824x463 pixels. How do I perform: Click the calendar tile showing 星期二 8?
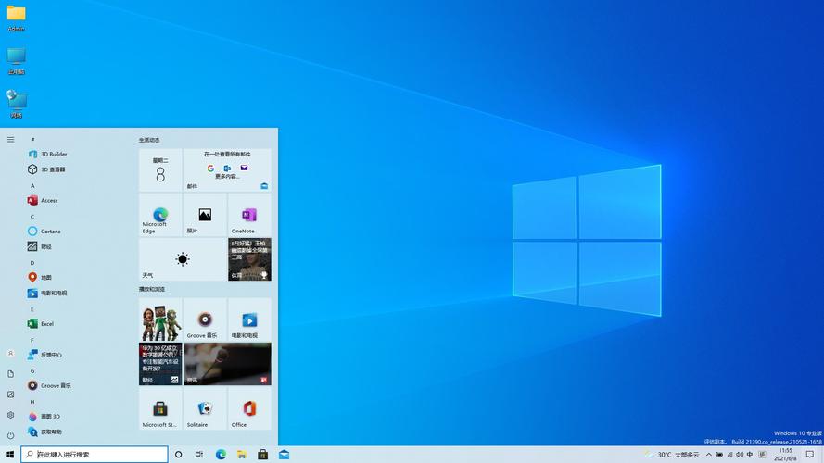pyautogui.click(x=160, y=169)
